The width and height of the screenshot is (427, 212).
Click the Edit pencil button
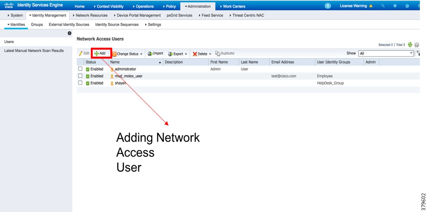coord(84,53)
